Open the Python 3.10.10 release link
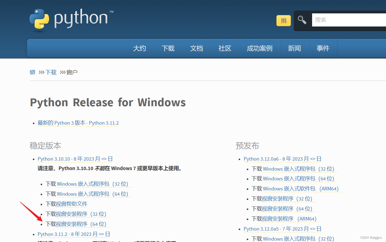 point(75,159)
